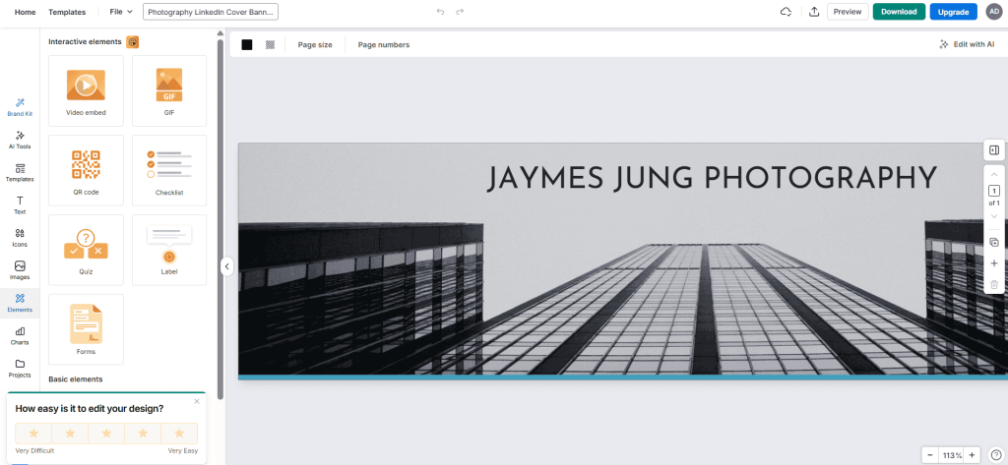Collapse the left elements panel

[x=226, y=265]
